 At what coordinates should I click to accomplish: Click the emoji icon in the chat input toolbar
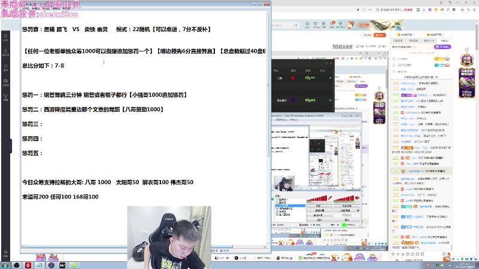pyautogui.click(x=393, y=253)
